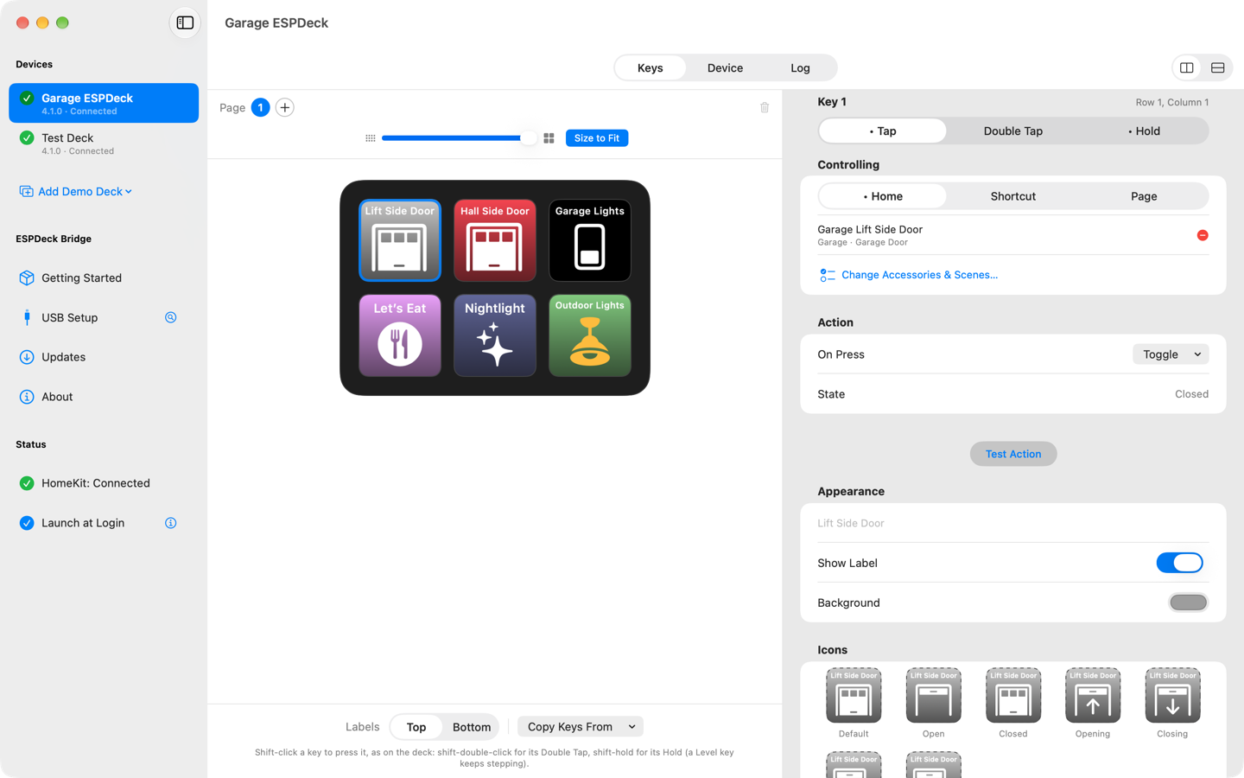
Task: Toggle the Show Label switch
Action: (1180, 563)
